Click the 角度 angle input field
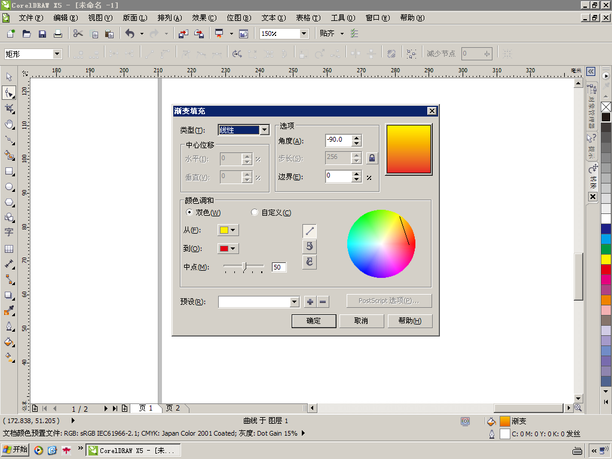The height and width of the screenshot is (459, 612). point(339,140)
